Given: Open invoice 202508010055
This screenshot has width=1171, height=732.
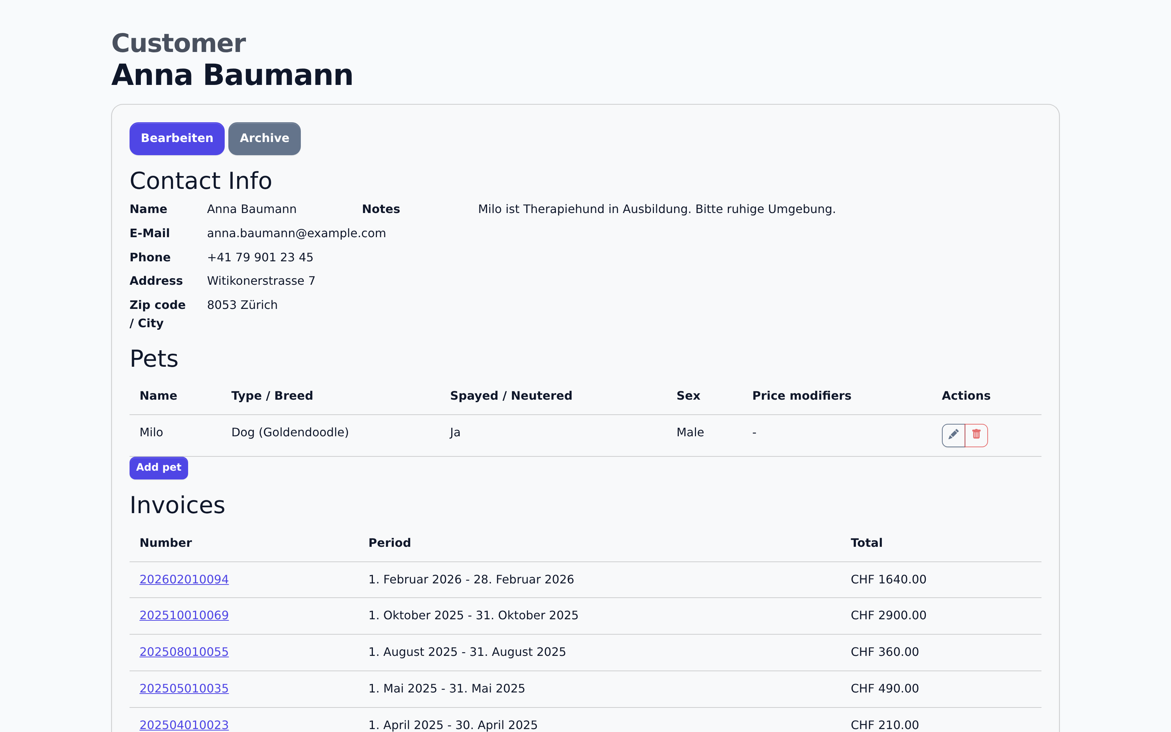Looking at the screenshot, I should point(184,652).
